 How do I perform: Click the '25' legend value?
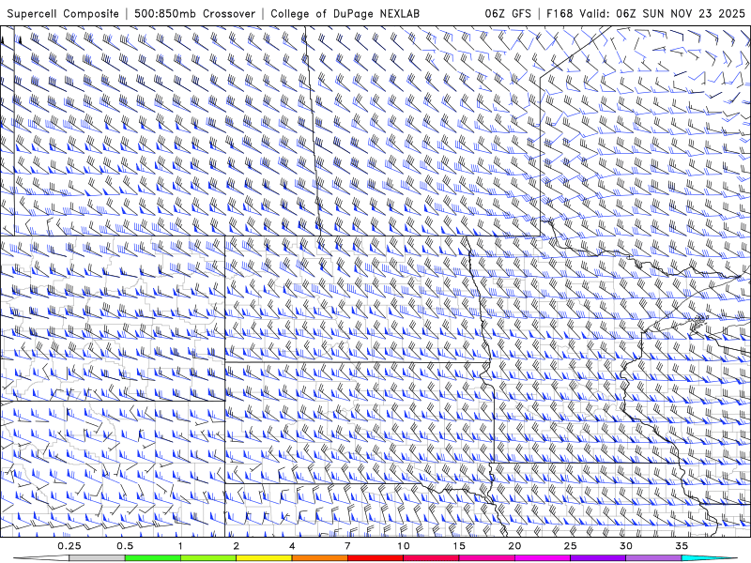pos(571,546)
